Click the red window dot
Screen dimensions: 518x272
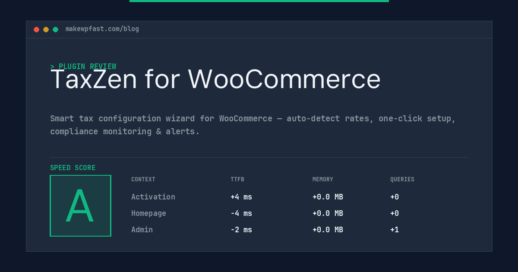pyautogui.click(x=36, y=29)
